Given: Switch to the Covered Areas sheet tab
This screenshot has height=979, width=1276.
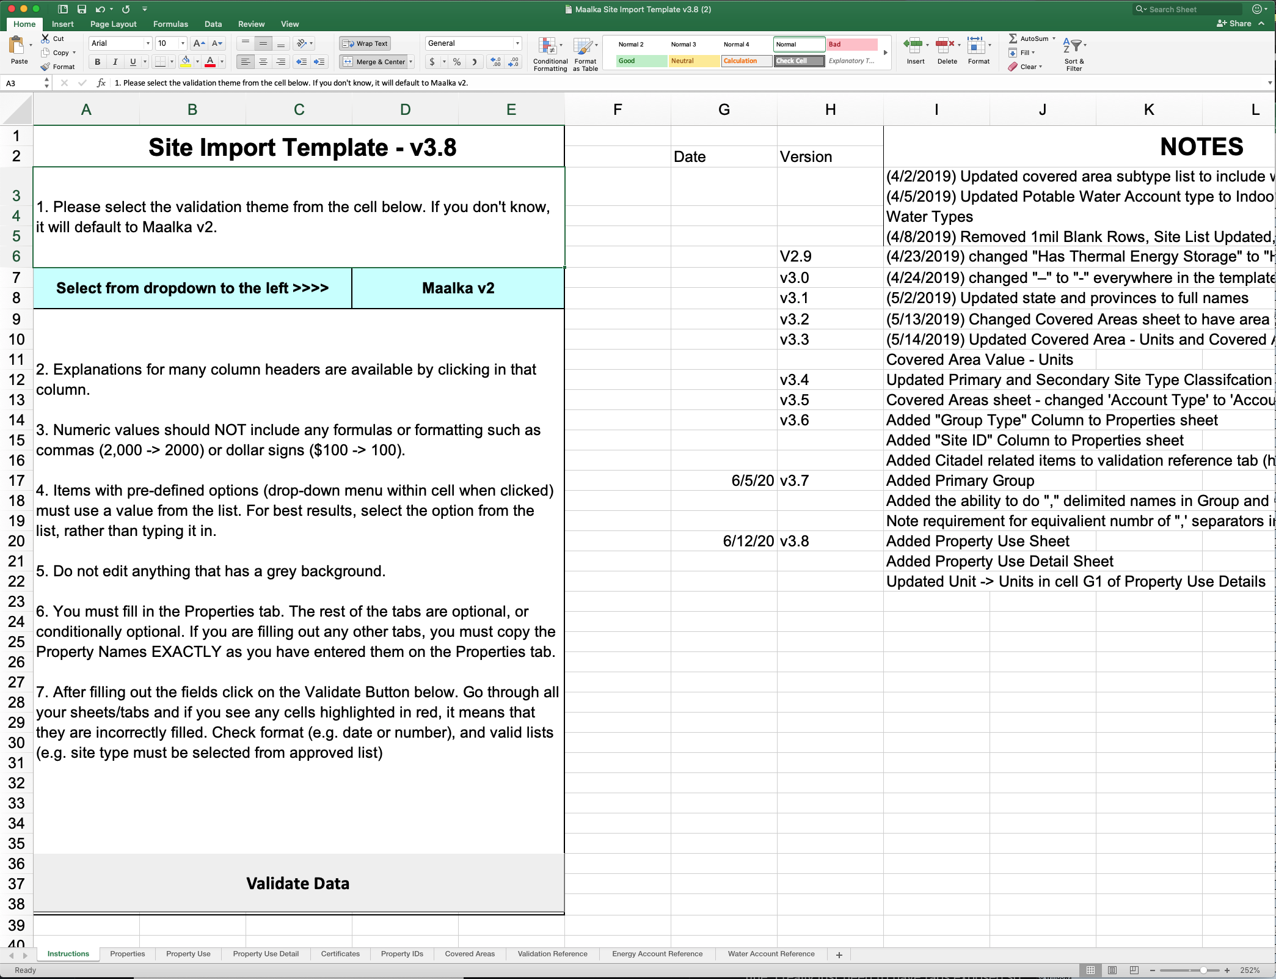Looking at the screenshot, I should click(470, 954).
